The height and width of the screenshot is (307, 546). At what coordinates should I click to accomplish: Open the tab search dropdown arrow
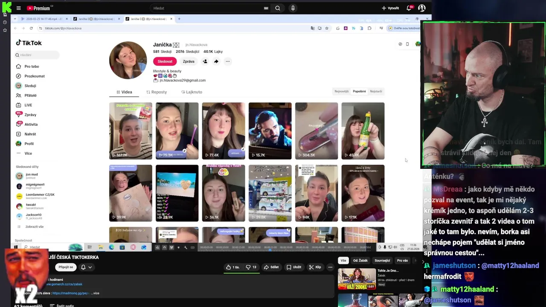click(15, 19)
